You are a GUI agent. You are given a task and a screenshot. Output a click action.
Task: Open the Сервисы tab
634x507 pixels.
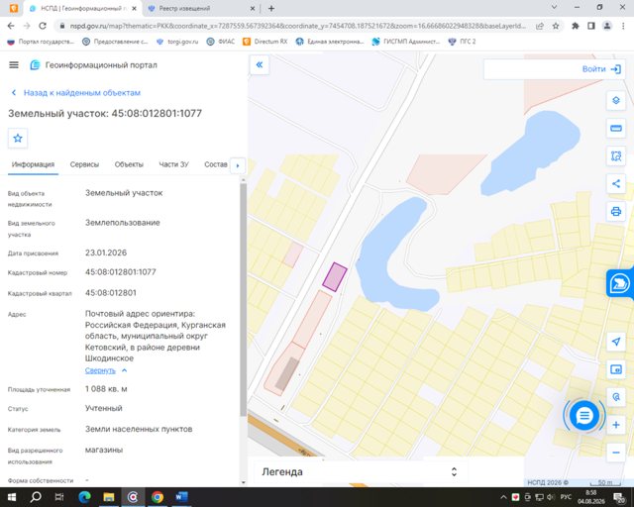click(84, 164)
